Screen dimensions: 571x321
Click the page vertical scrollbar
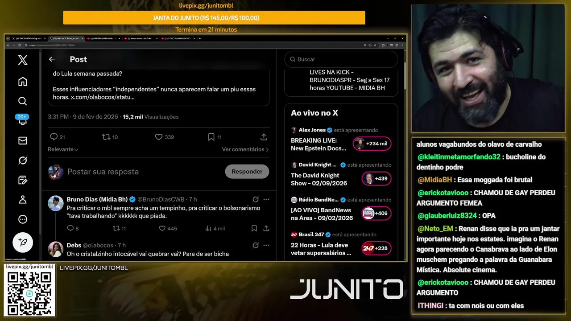[405, 76]
